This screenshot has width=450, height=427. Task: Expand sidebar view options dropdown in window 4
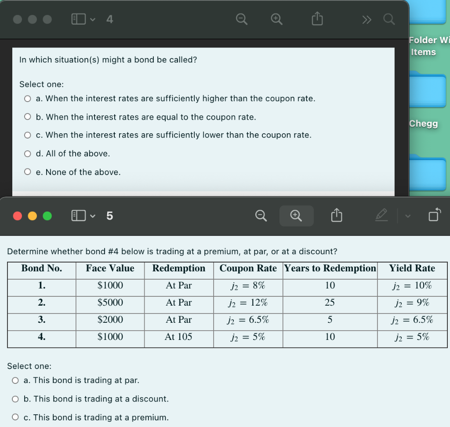pyautogui.click(x=92, y=19)
